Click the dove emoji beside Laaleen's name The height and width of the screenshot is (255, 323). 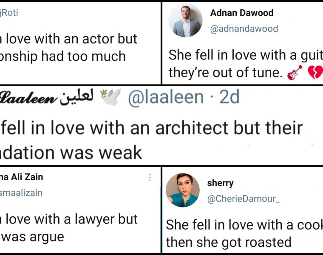pyautogui.click(x=110, y=97)
